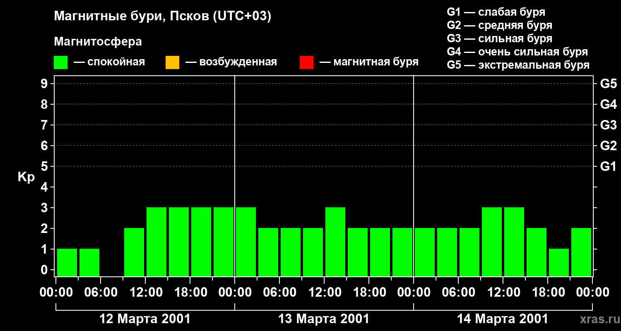The image size is (621, 331).
Task: Select the '14 Марта 2001' date label
Action: click(x=502, y=319)
